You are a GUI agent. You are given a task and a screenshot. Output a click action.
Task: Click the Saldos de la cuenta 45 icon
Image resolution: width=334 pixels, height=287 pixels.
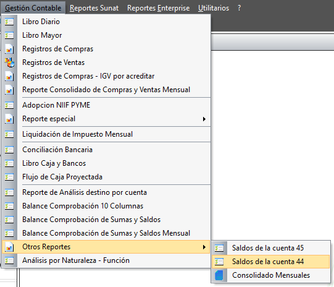tap(219, 248)
